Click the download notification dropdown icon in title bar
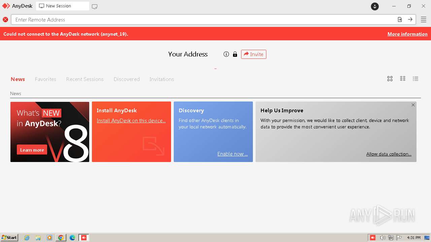Image resolution: width=431 pixels, height=242 pixels. coord(375,6)
